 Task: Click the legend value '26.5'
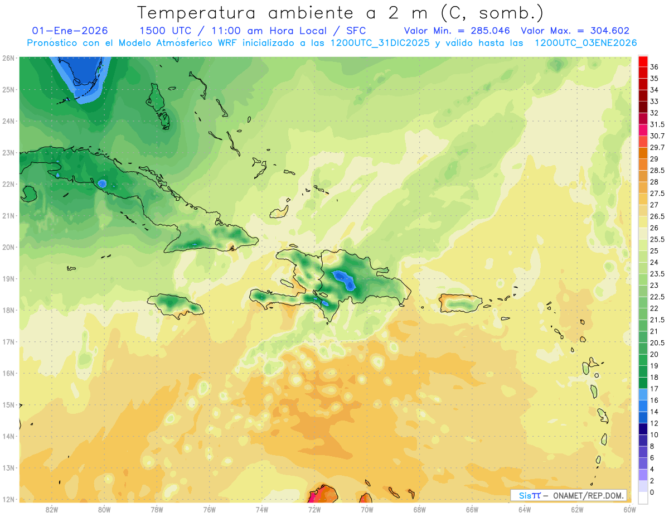(657, 216)
